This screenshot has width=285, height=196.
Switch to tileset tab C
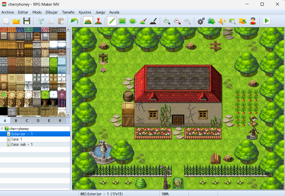point(27,121)
